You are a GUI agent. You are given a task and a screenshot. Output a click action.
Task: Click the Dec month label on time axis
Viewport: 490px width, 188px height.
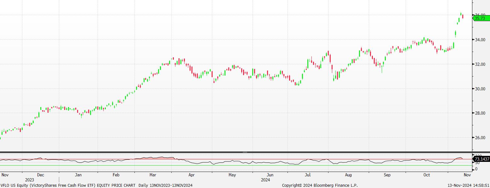(41, 174)
